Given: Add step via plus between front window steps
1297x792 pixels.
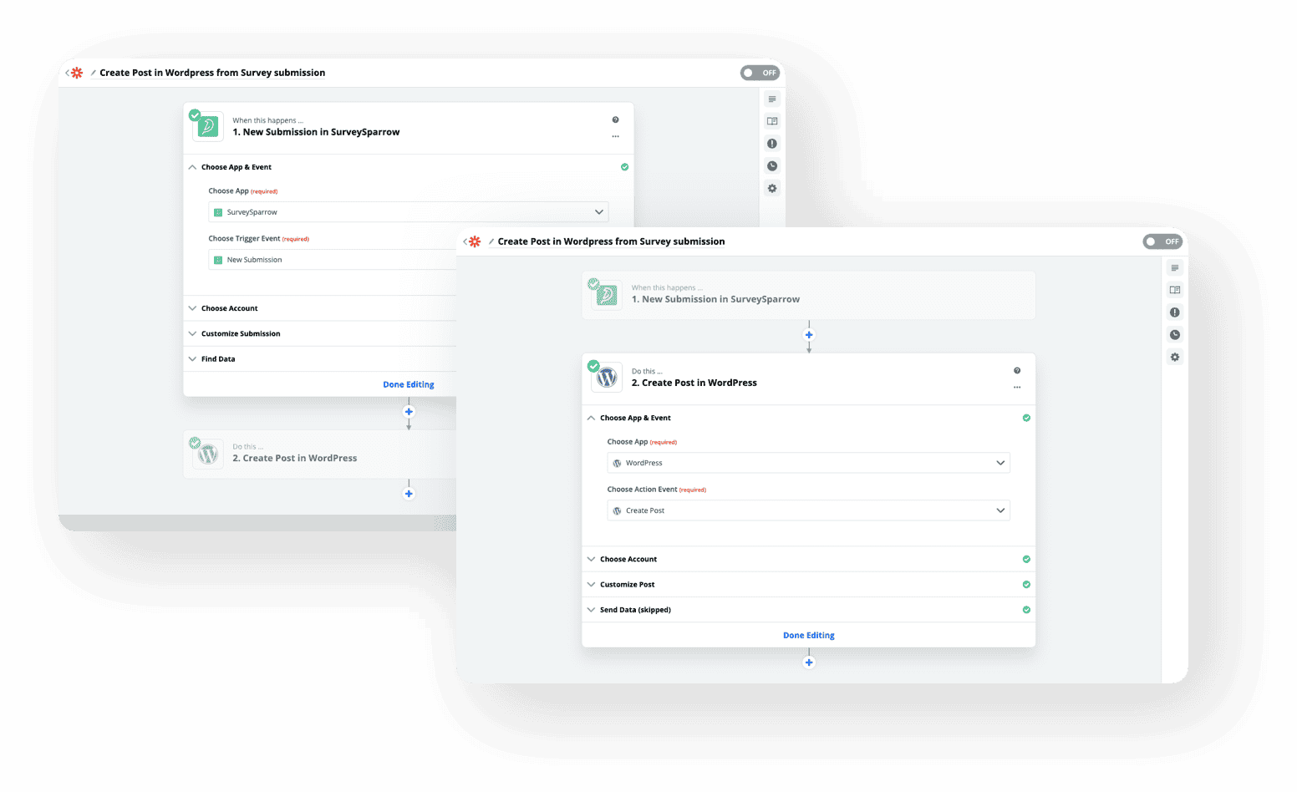Looking at the screenshot, I should [x=809, y=335].
